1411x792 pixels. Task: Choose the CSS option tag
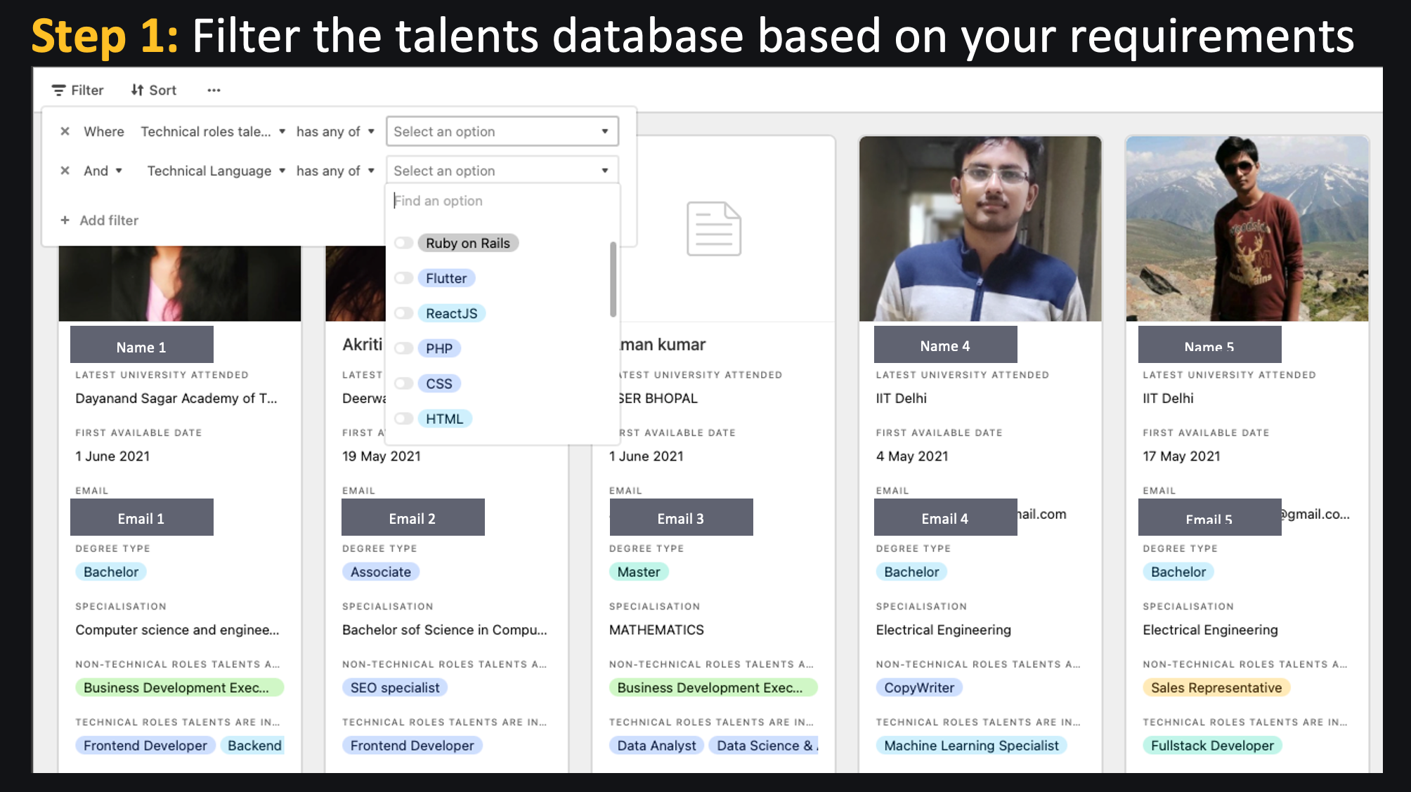pos(439,383)
